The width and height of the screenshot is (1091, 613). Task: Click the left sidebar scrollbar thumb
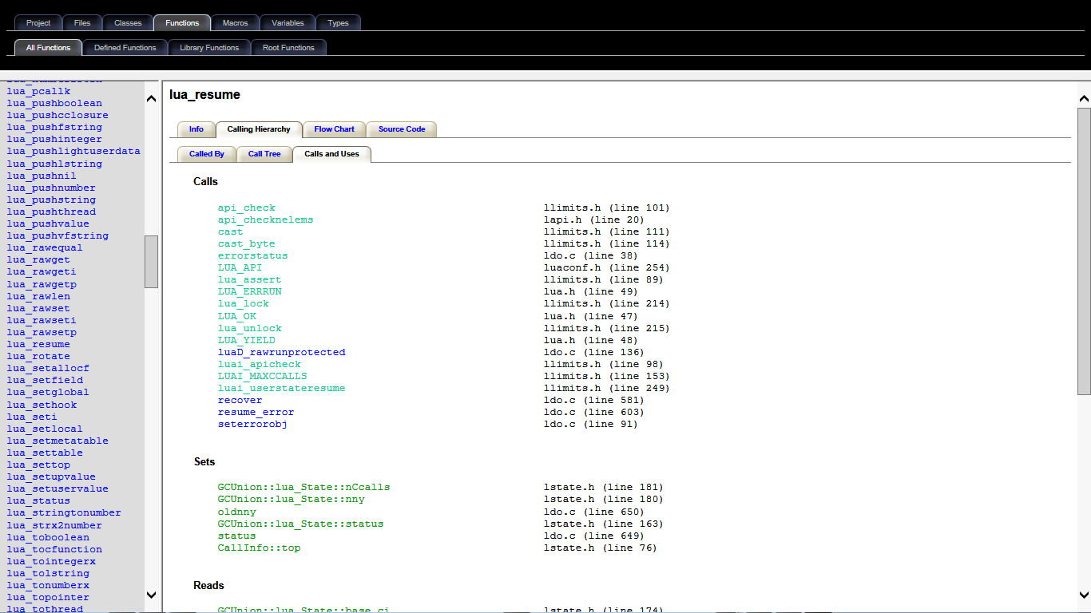click(151, 261)
